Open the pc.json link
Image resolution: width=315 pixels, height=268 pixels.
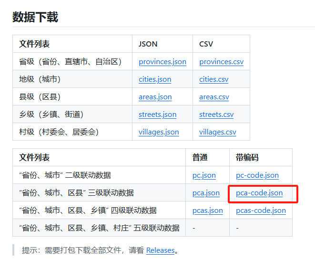tap(204, 175)
